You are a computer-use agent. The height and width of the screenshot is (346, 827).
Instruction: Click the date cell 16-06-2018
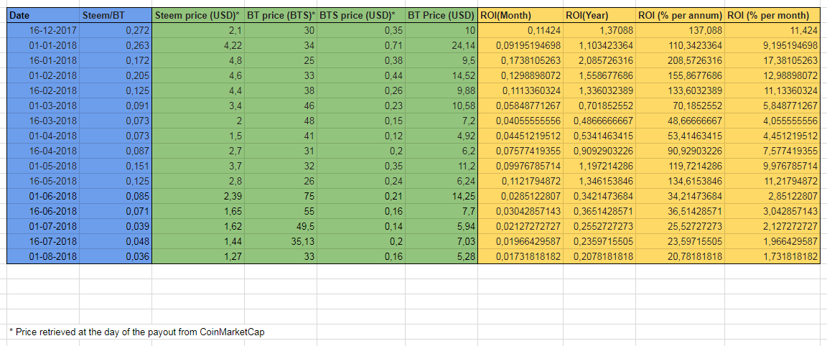[x=43, y=211]
